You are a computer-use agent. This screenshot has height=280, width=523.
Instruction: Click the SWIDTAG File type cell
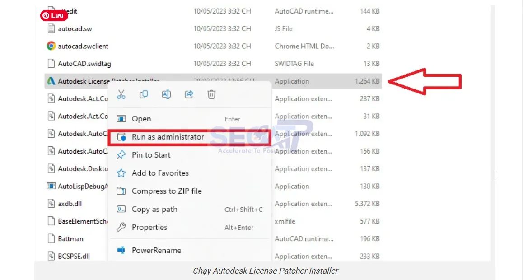pos(294,64)
